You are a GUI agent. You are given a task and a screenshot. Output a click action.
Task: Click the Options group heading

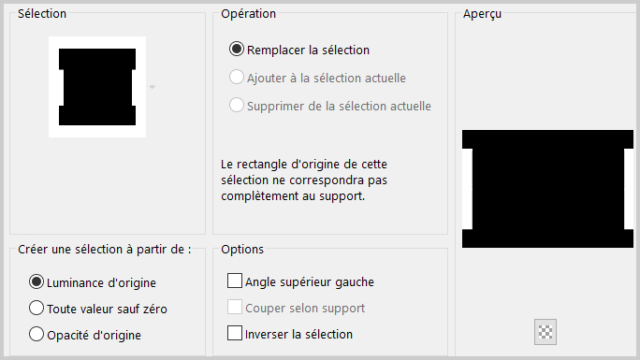pos(242,249)
